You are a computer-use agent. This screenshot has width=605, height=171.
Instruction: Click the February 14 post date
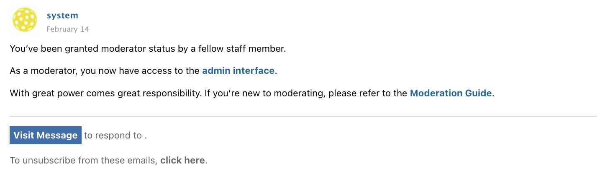coord(67,29)
